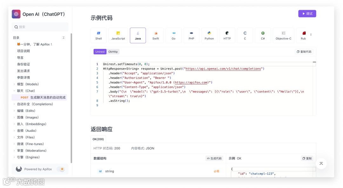343x188 pixels.
Task: Click the HTTP 状态码: 200 text
Action: [107, 148]
